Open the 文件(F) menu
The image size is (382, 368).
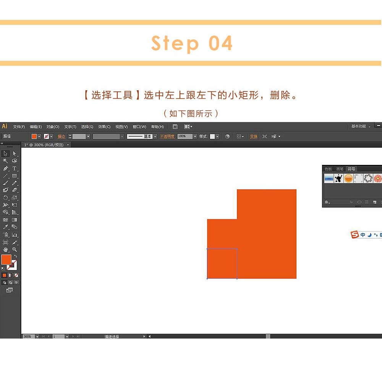click(19, 127)
